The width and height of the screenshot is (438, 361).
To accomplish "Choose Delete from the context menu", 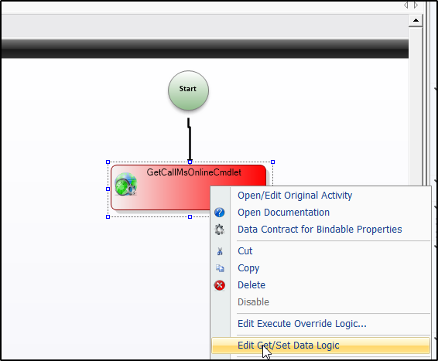I will [x=252, y=285].
